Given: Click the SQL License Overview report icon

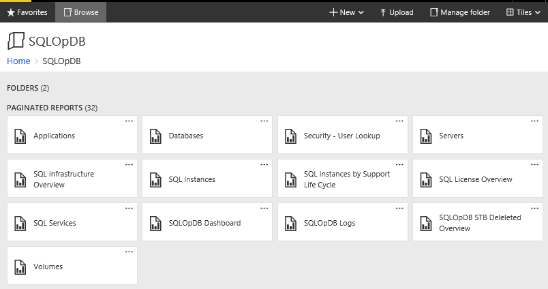Looking at the screenshot, I should tap(426, 179).
